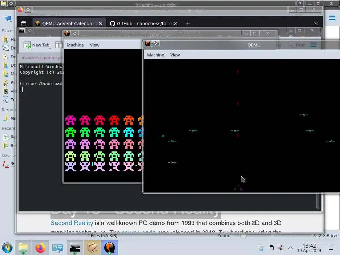Viewport: 340px width, 255px height.
Task: Click Find in the Konsole toolbar
Action: tap(296, 45)
